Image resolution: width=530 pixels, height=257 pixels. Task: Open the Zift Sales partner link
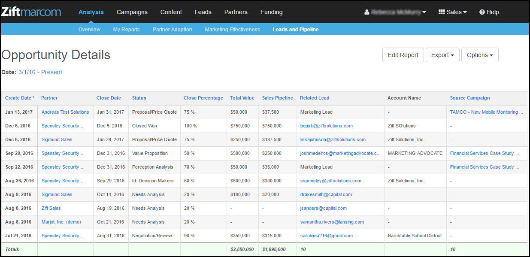click(x=51, y=208)
